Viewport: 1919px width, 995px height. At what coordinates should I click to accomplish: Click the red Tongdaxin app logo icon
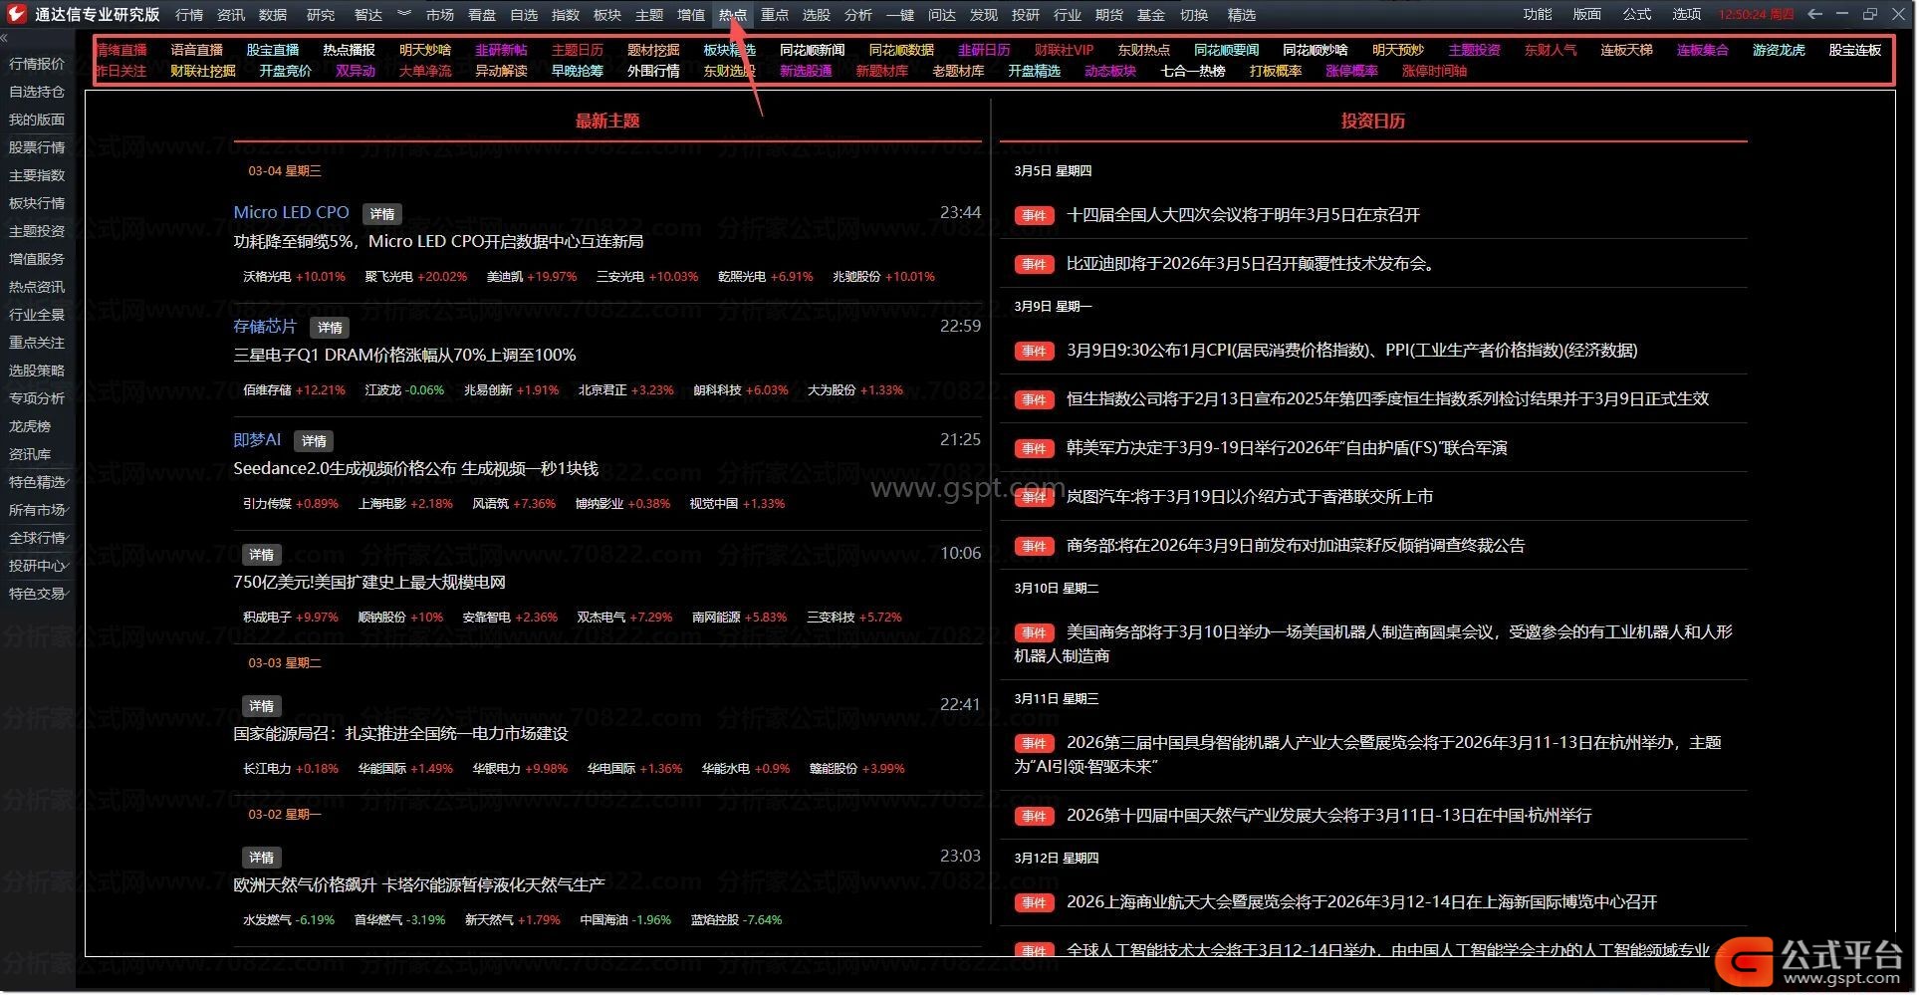click(17, 14)
